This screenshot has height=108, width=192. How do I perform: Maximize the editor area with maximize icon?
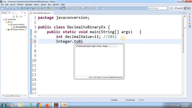tap(184, 13)
